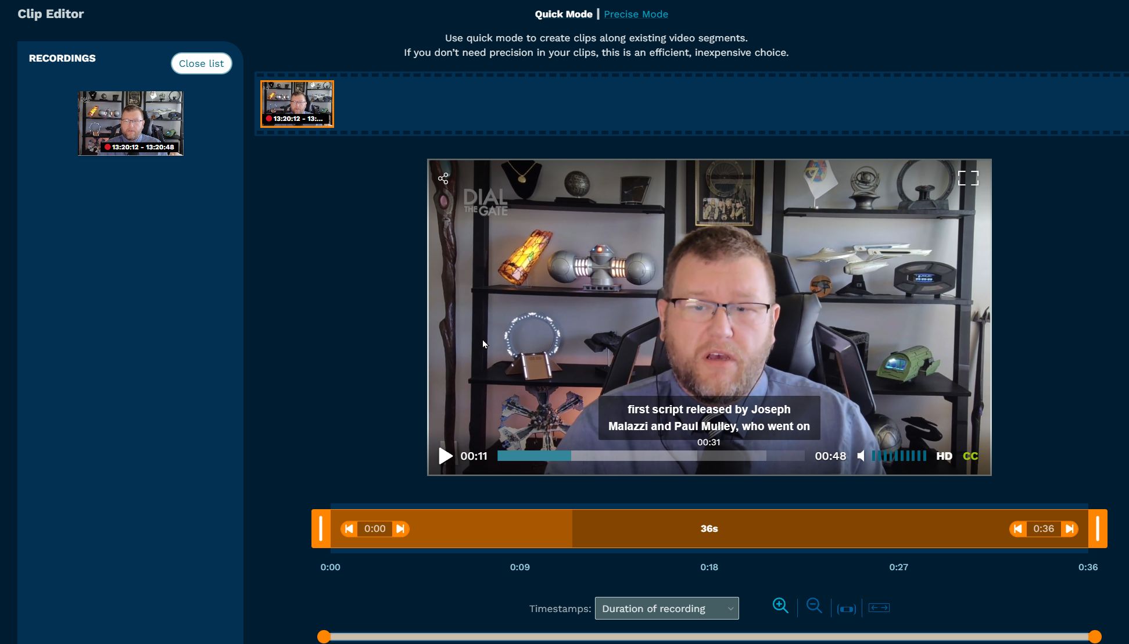Fit the timeline to the selection

click(x=847, y=609)
